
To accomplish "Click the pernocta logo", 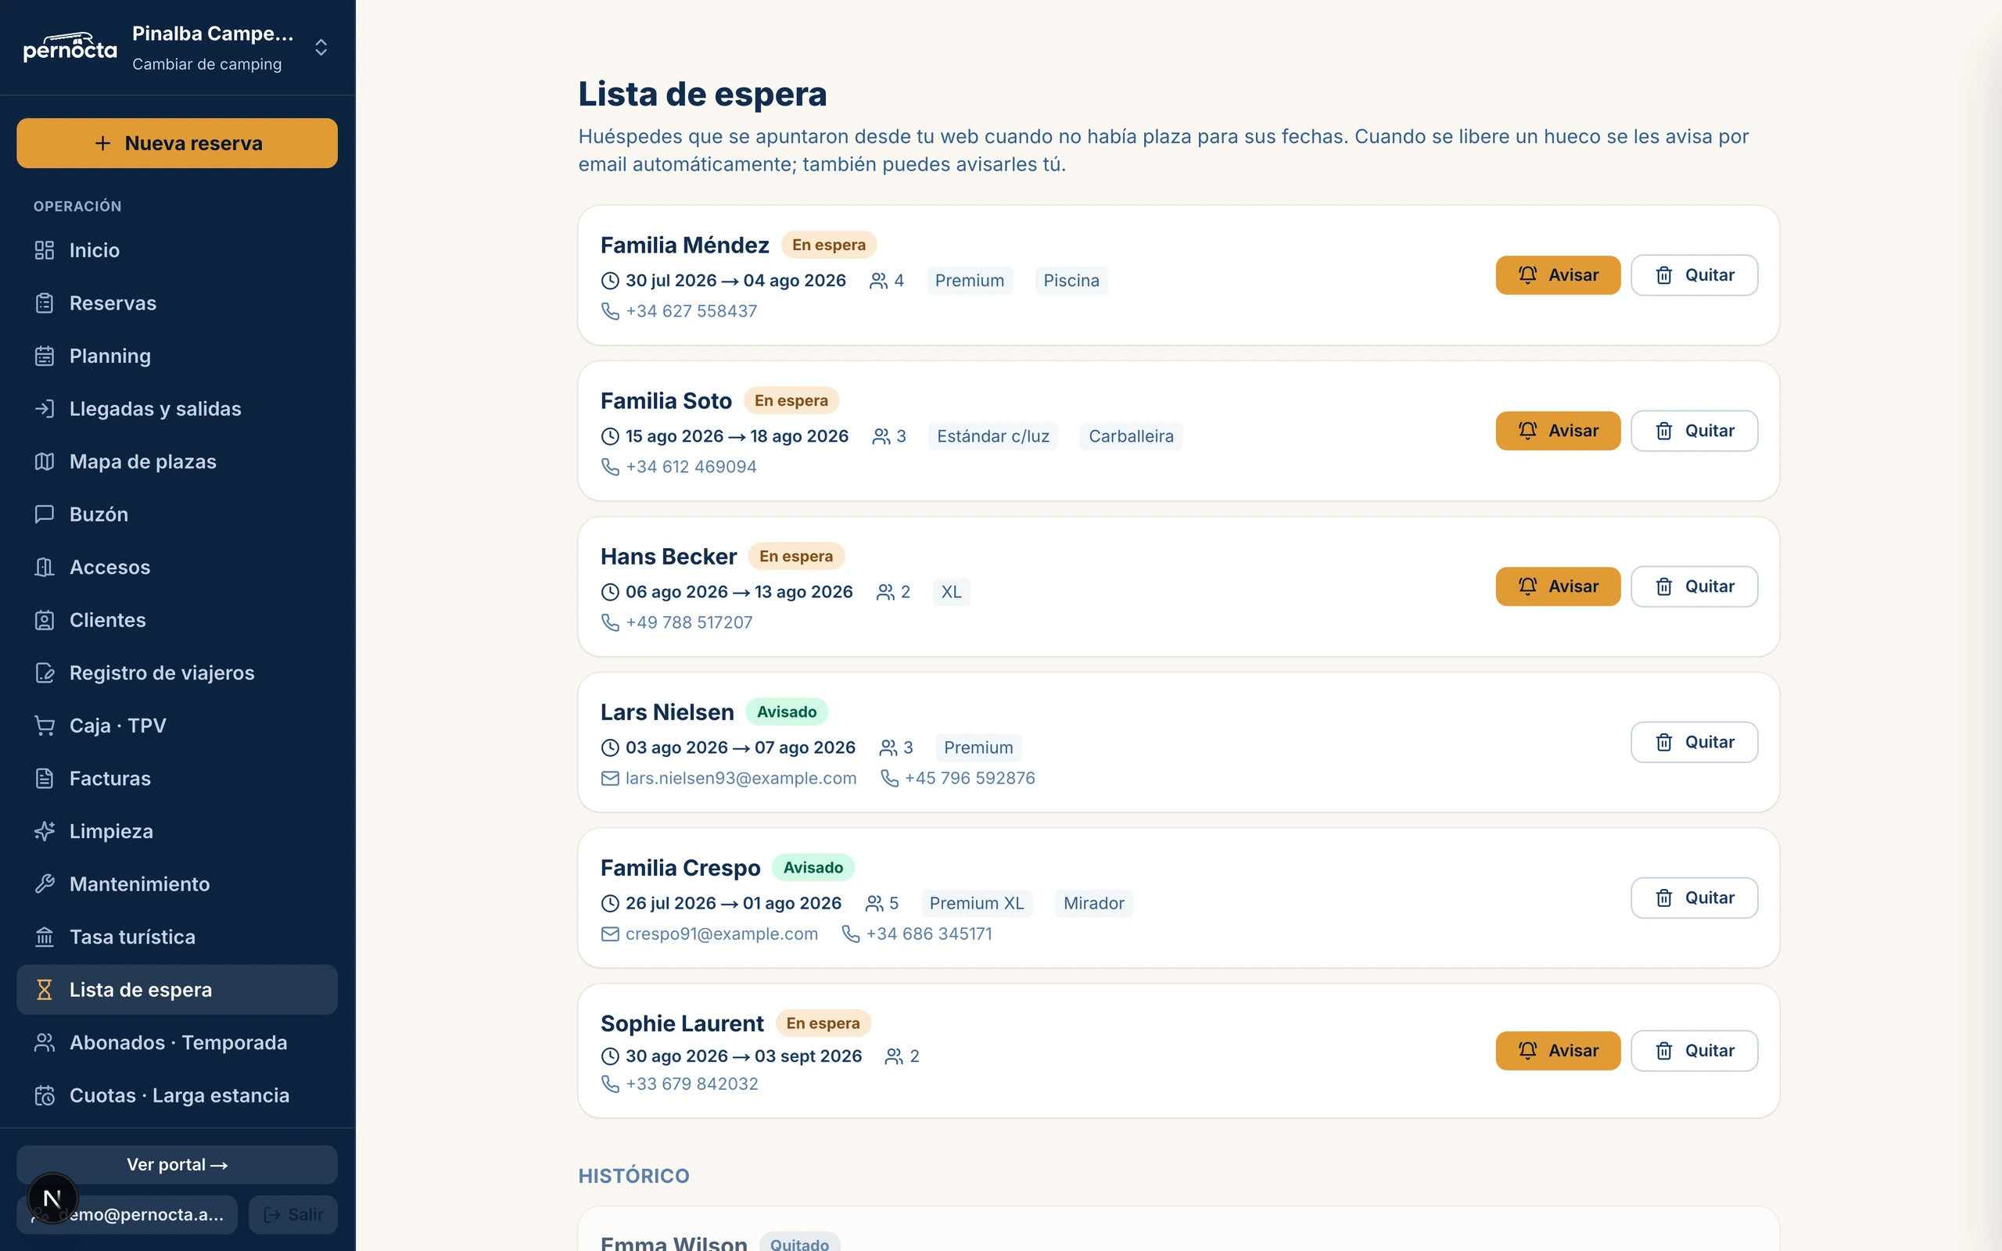I will pyautogui.click(x=70, y=47).
